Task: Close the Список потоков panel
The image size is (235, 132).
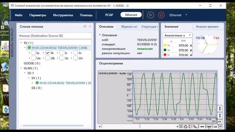Action: (x=90, y=26)
